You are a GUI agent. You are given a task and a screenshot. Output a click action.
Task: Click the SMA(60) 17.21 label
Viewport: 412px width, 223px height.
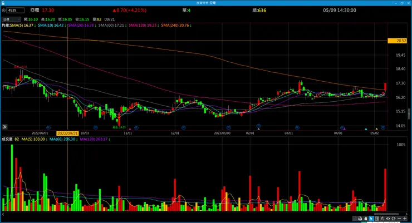pyautogui.click(x=112, y=26)
